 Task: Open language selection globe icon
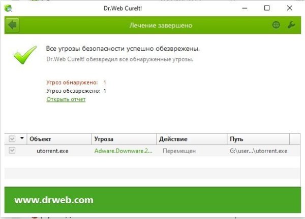coord(276,25)
